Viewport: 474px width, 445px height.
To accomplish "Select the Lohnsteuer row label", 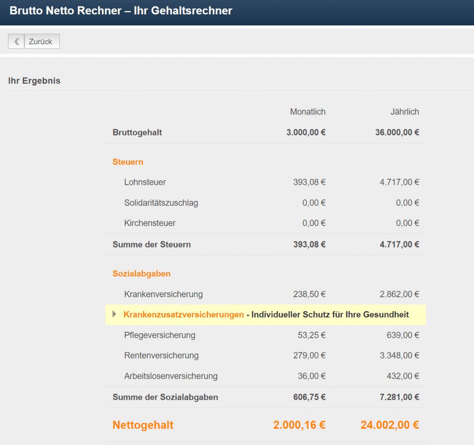I will tap(145, 183).
